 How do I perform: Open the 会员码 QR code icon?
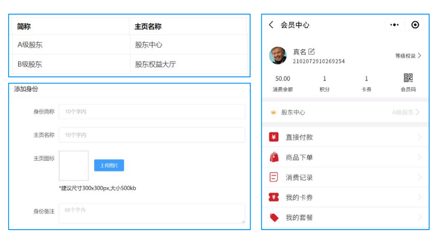(x=408, y=78)
